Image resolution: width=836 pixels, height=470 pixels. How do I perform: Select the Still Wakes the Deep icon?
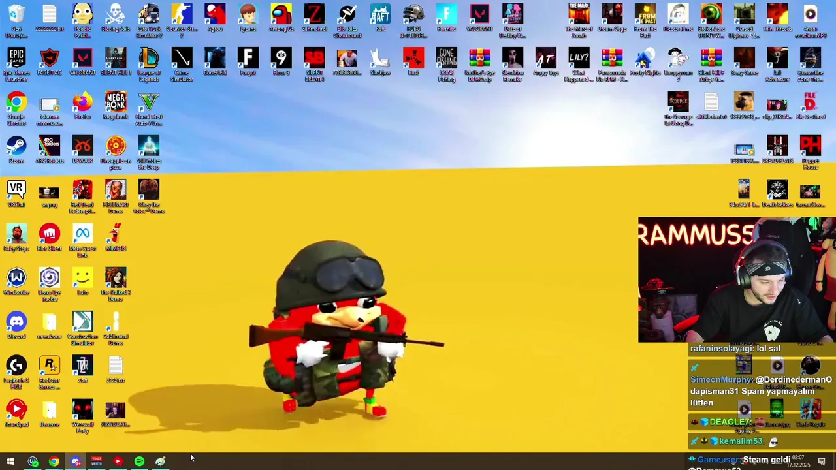[149, 152]
